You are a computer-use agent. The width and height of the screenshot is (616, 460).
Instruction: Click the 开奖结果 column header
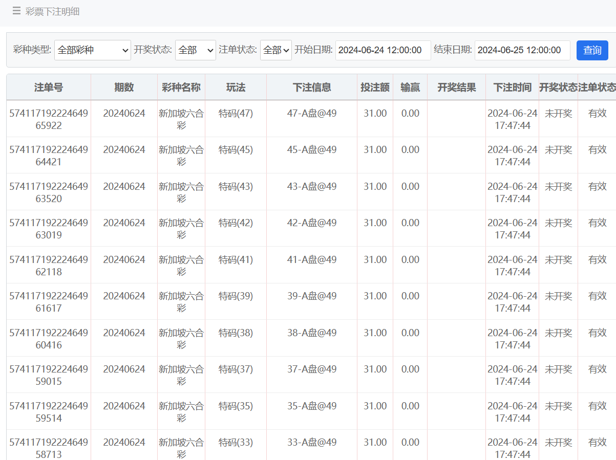[x=456, y=87]
